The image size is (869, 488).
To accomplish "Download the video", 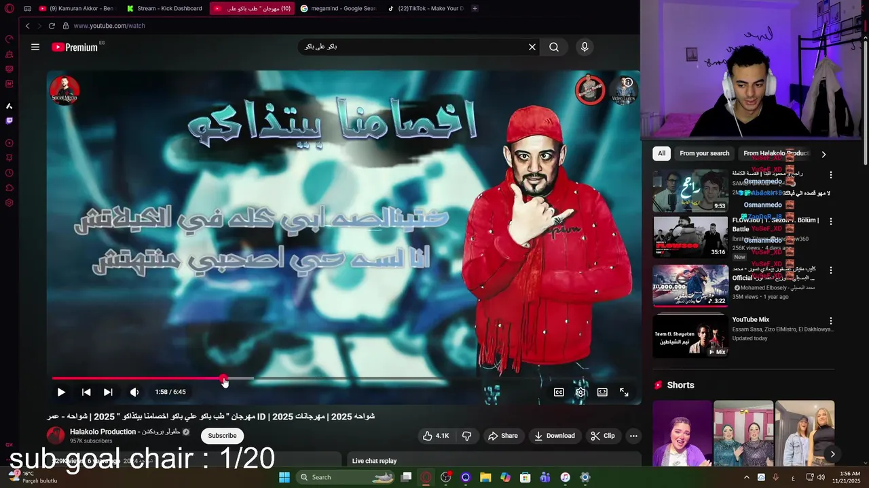I will [x=554, y=436].
